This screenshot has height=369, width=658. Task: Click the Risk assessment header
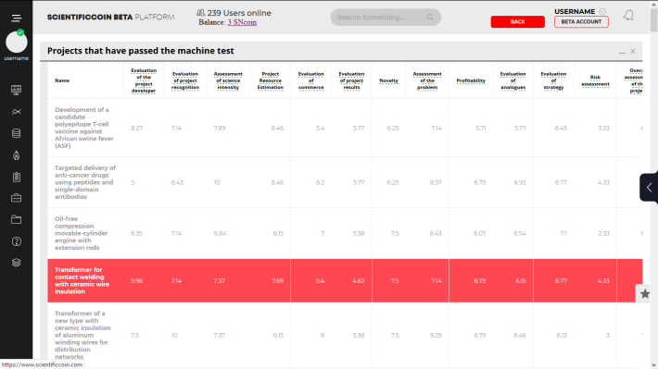click(x=595, y=80)
